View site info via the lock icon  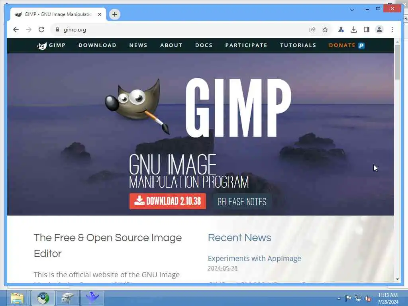57,29
